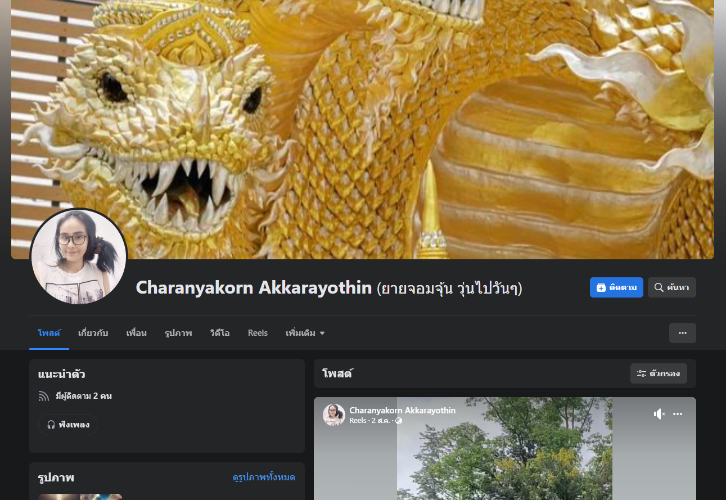Unmute the reel with the speaker icon

point(659,414)
